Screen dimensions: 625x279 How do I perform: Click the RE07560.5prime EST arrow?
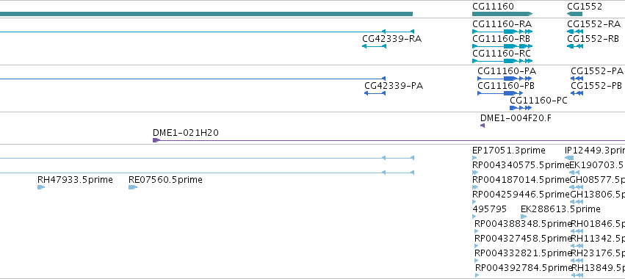pos(133,187)
